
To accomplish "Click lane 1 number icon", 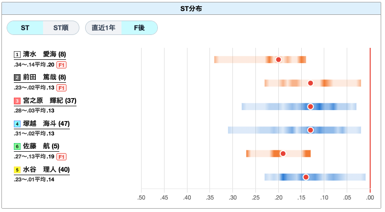I will pyautogui.click(x=17, y=55).
